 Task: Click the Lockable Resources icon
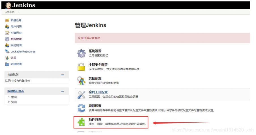click(7, 51)
